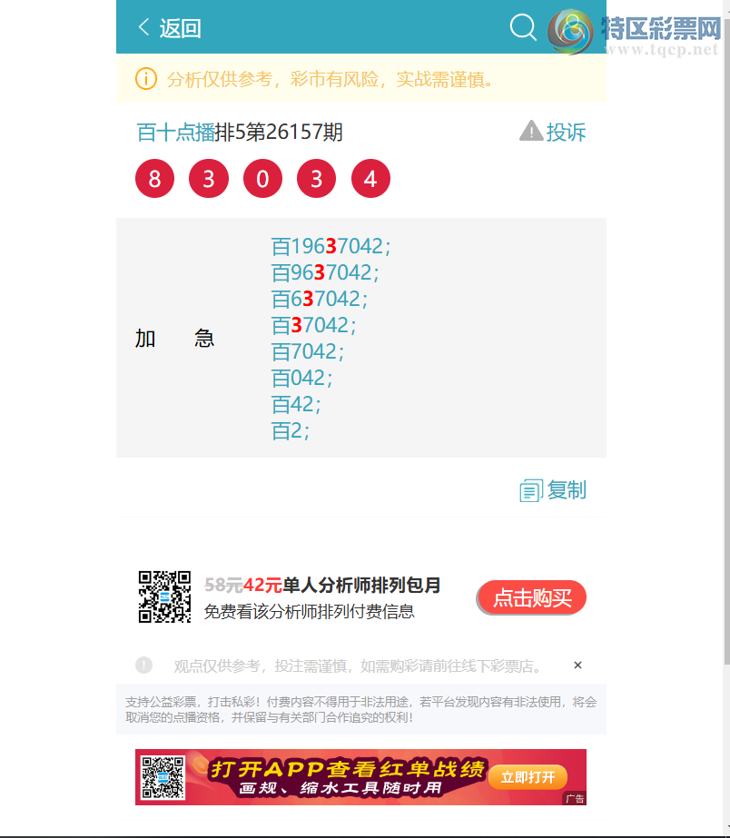Click the QR code beside monthly package

click(164, 597)
